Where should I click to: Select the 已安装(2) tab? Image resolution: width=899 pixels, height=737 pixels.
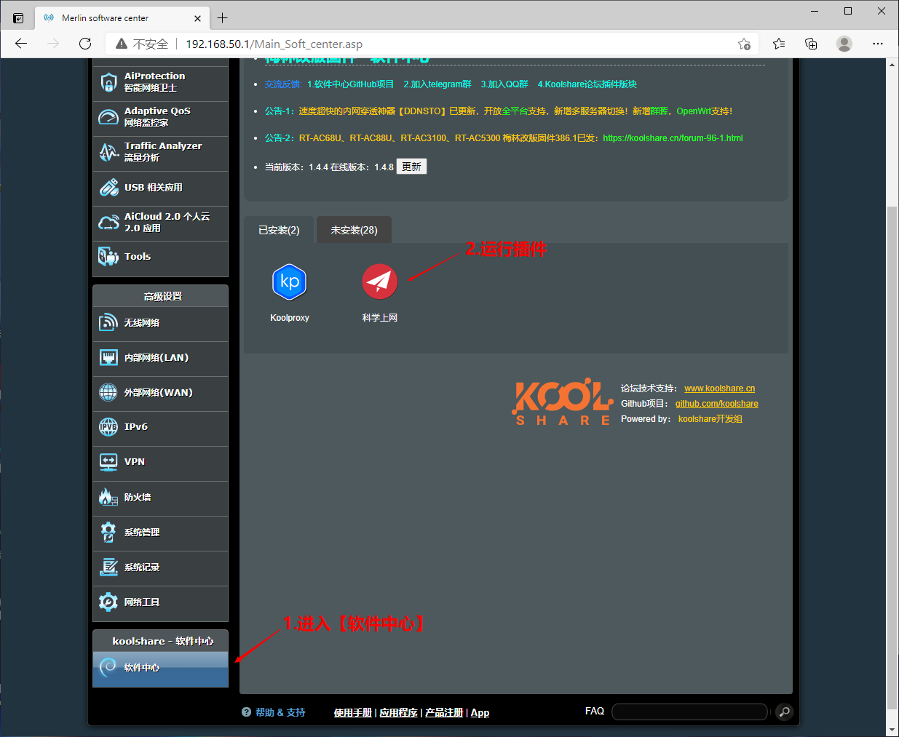coord(279,231)
